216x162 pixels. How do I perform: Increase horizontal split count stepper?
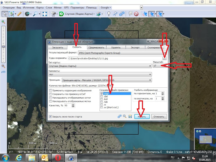point(163,93)
